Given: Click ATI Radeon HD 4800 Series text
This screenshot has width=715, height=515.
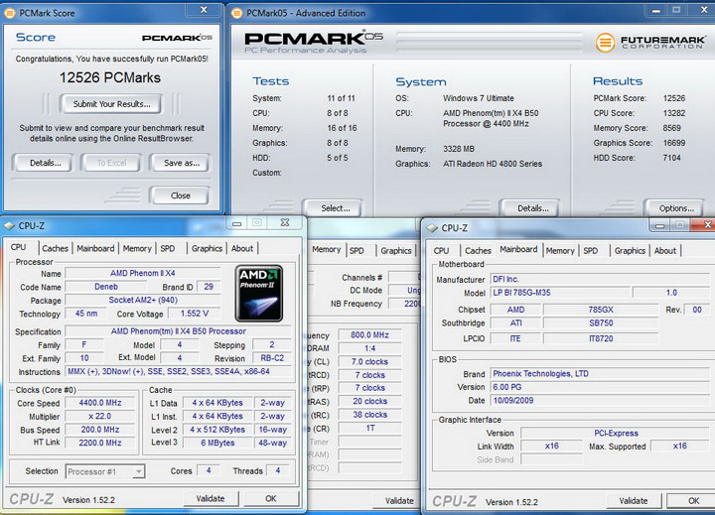Looking at the screenshot, I should (493, 164).
